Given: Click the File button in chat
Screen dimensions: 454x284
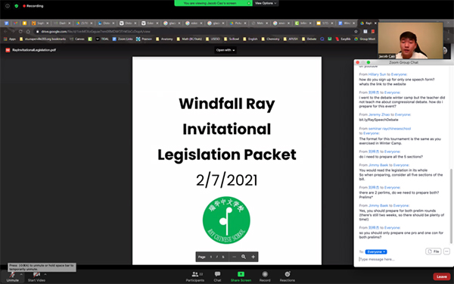Looking at the screenshot, I should pos(434,251).
